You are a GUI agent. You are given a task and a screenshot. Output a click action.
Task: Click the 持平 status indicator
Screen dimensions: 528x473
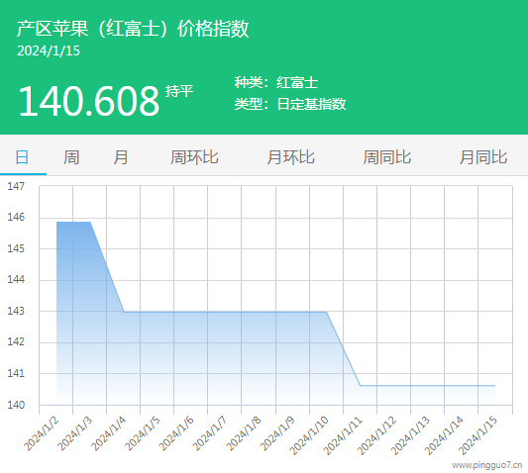[x=179, y=91]
